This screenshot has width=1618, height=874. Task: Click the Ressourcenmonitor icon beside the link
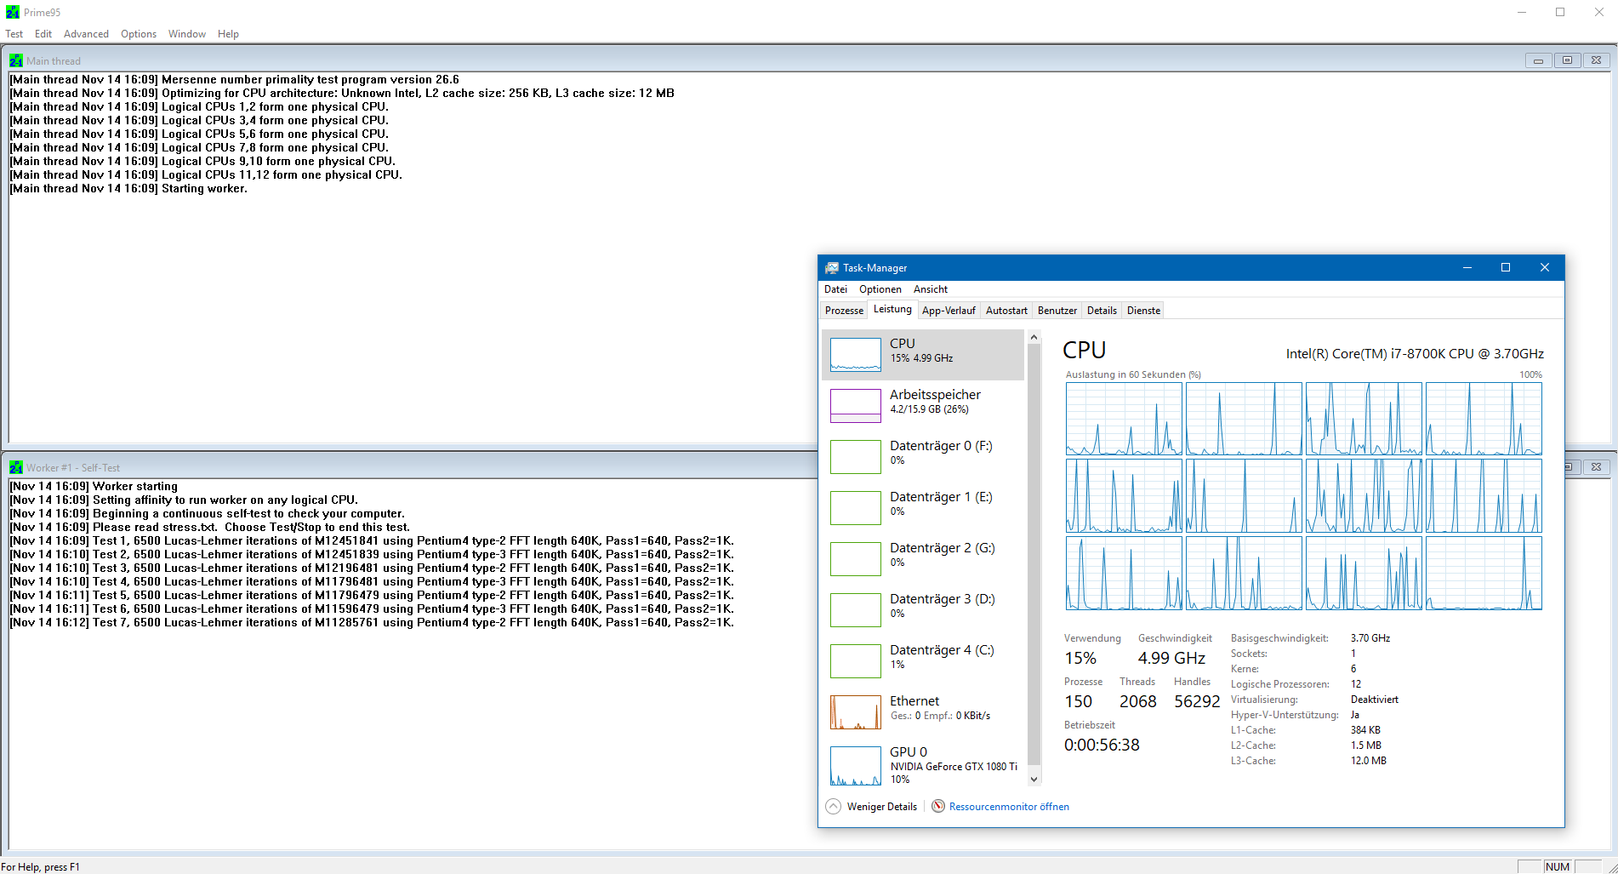click(938, 806)
